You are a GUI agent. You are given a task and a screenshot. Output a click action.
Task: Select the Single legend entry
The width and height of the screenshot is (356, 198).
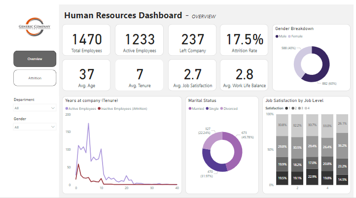[x=213, y=109]
